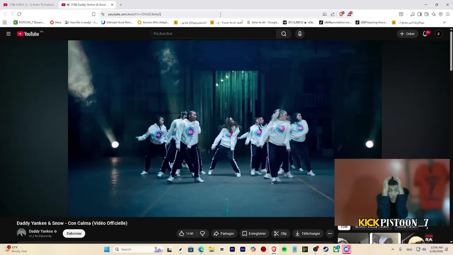Open Steam from the taskbar
This screenshot has height=255, width=453.
coord(326,249)
